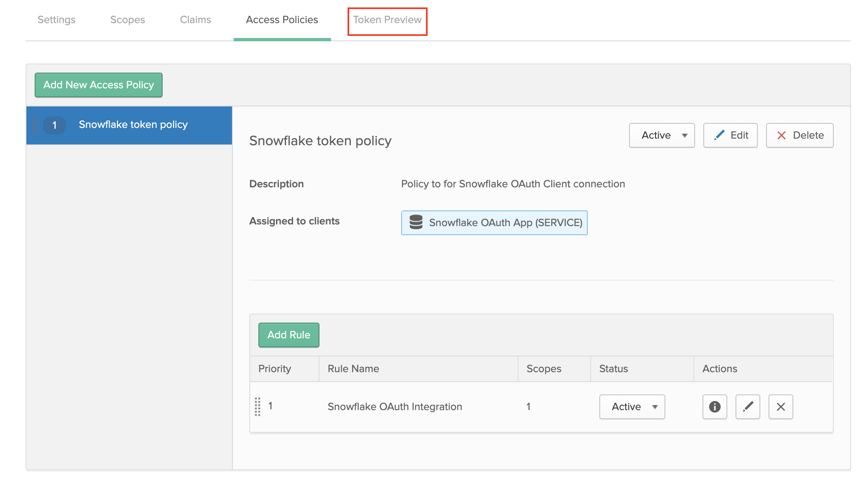
Task: Click the database icon on the Snowflake OAuth App chip
Action: [x=415, y=222]
